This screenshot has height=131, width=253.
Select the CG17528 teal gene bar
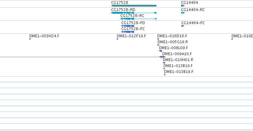coord(134,6)
